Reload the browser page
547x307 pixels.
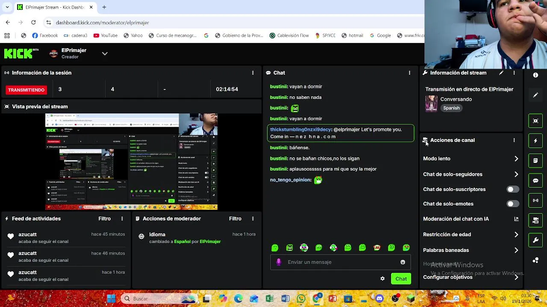[x=33, y=22]
